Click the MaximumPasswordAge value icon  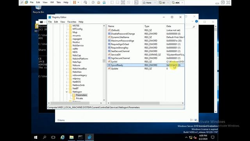pos(109,41)
